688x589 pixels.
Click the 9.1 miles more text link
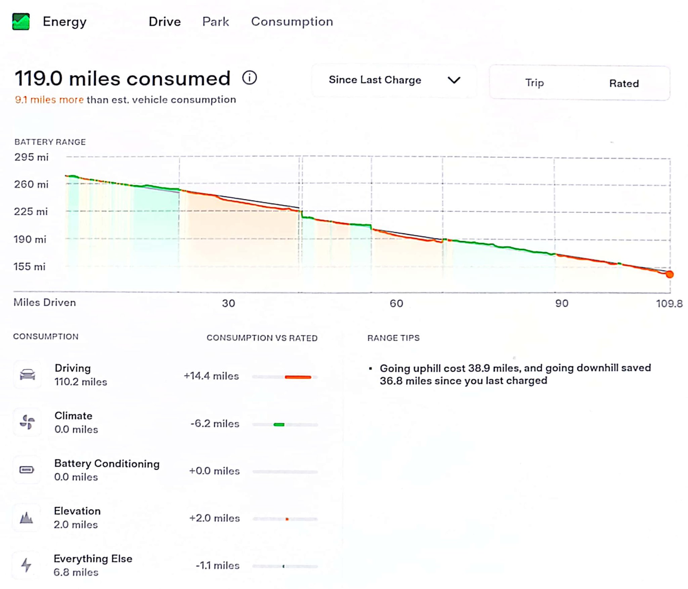[x=49, y=99]
